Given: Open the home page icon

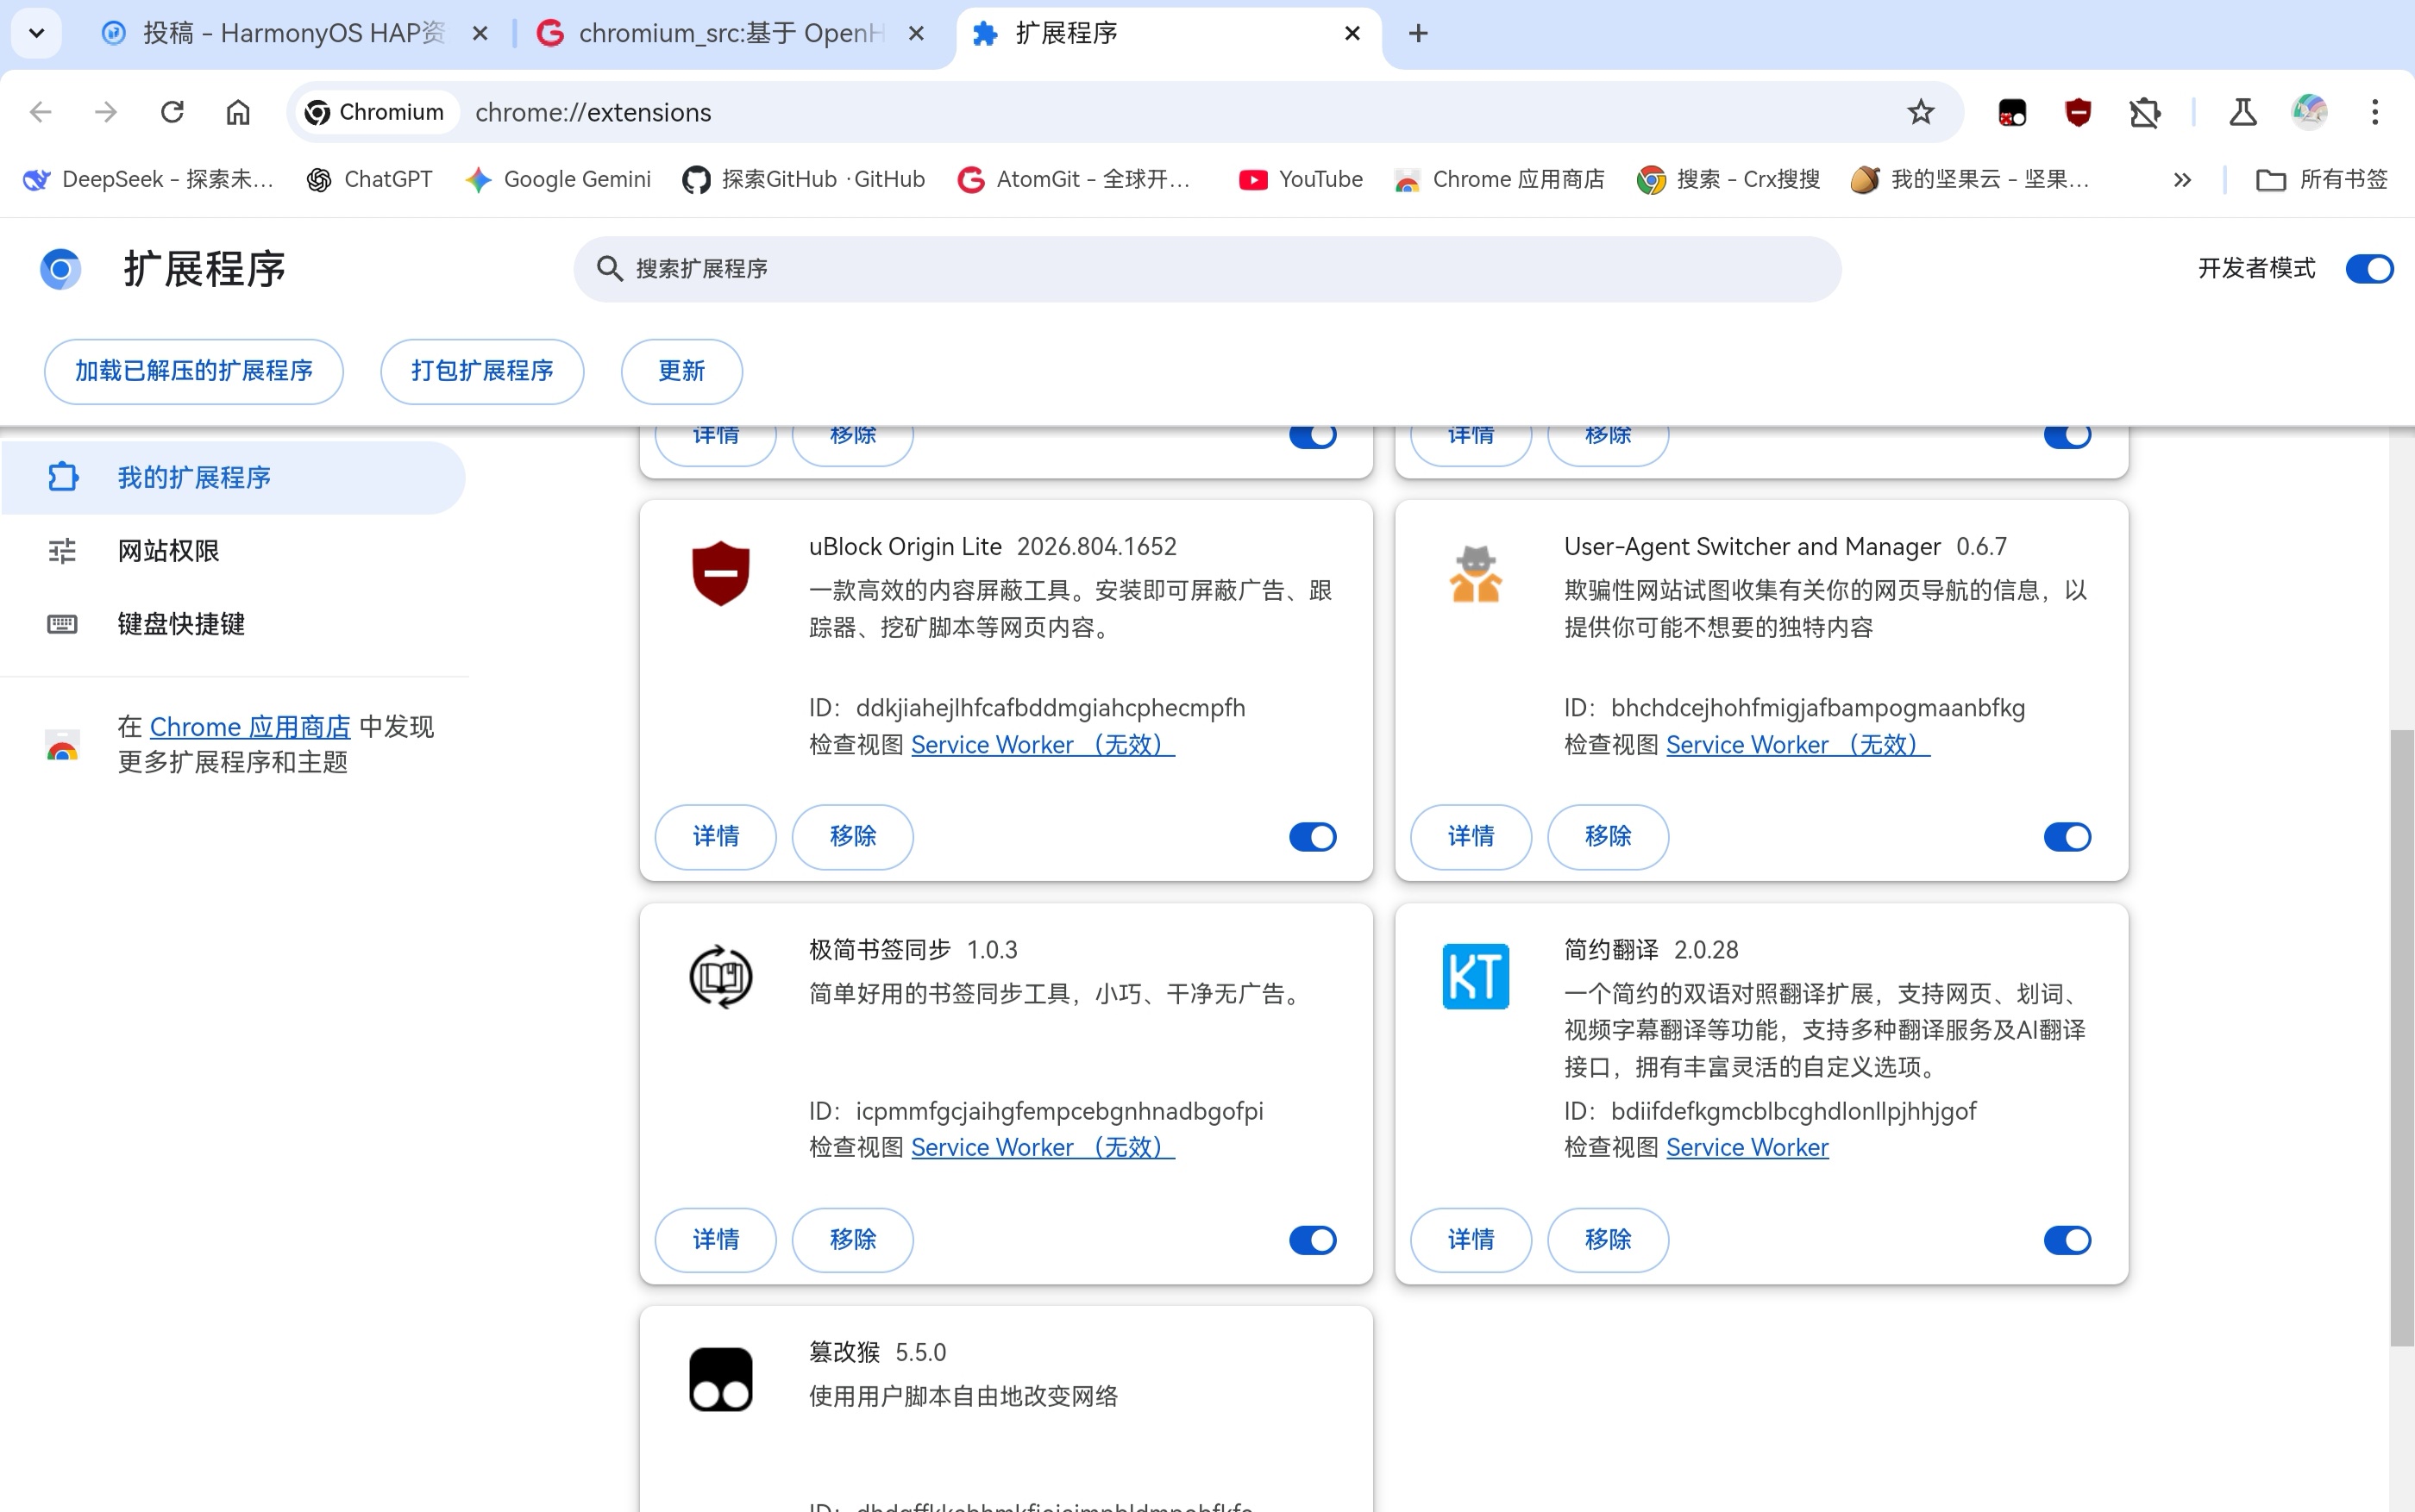Looking at the screenshot, I should point(238,112).
